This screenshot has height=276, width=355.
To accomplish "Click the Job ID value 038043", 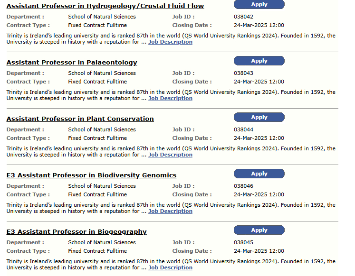I will (243, 73).
